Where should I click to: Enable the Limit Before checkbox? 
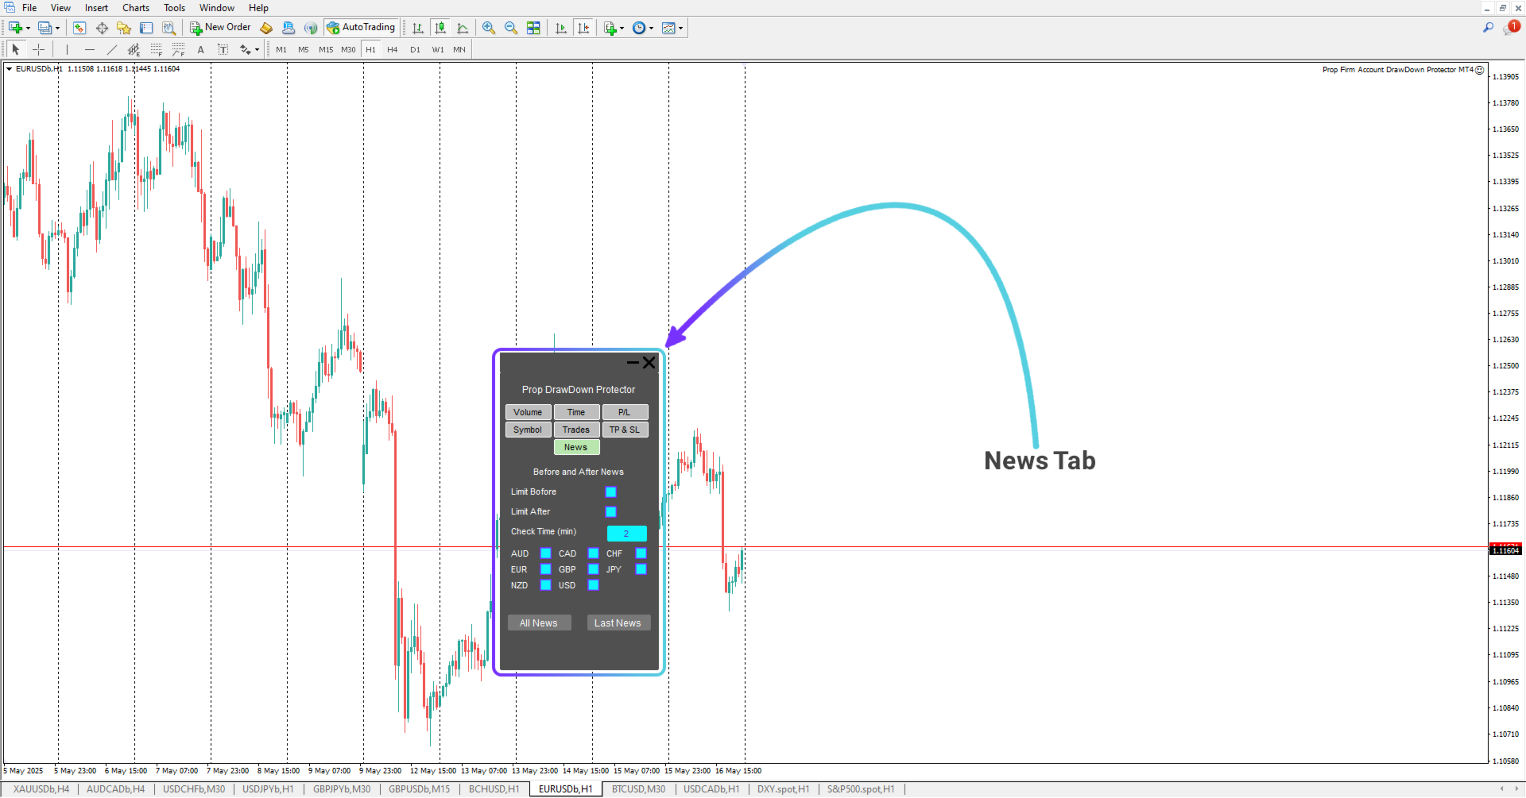point(610,492)
